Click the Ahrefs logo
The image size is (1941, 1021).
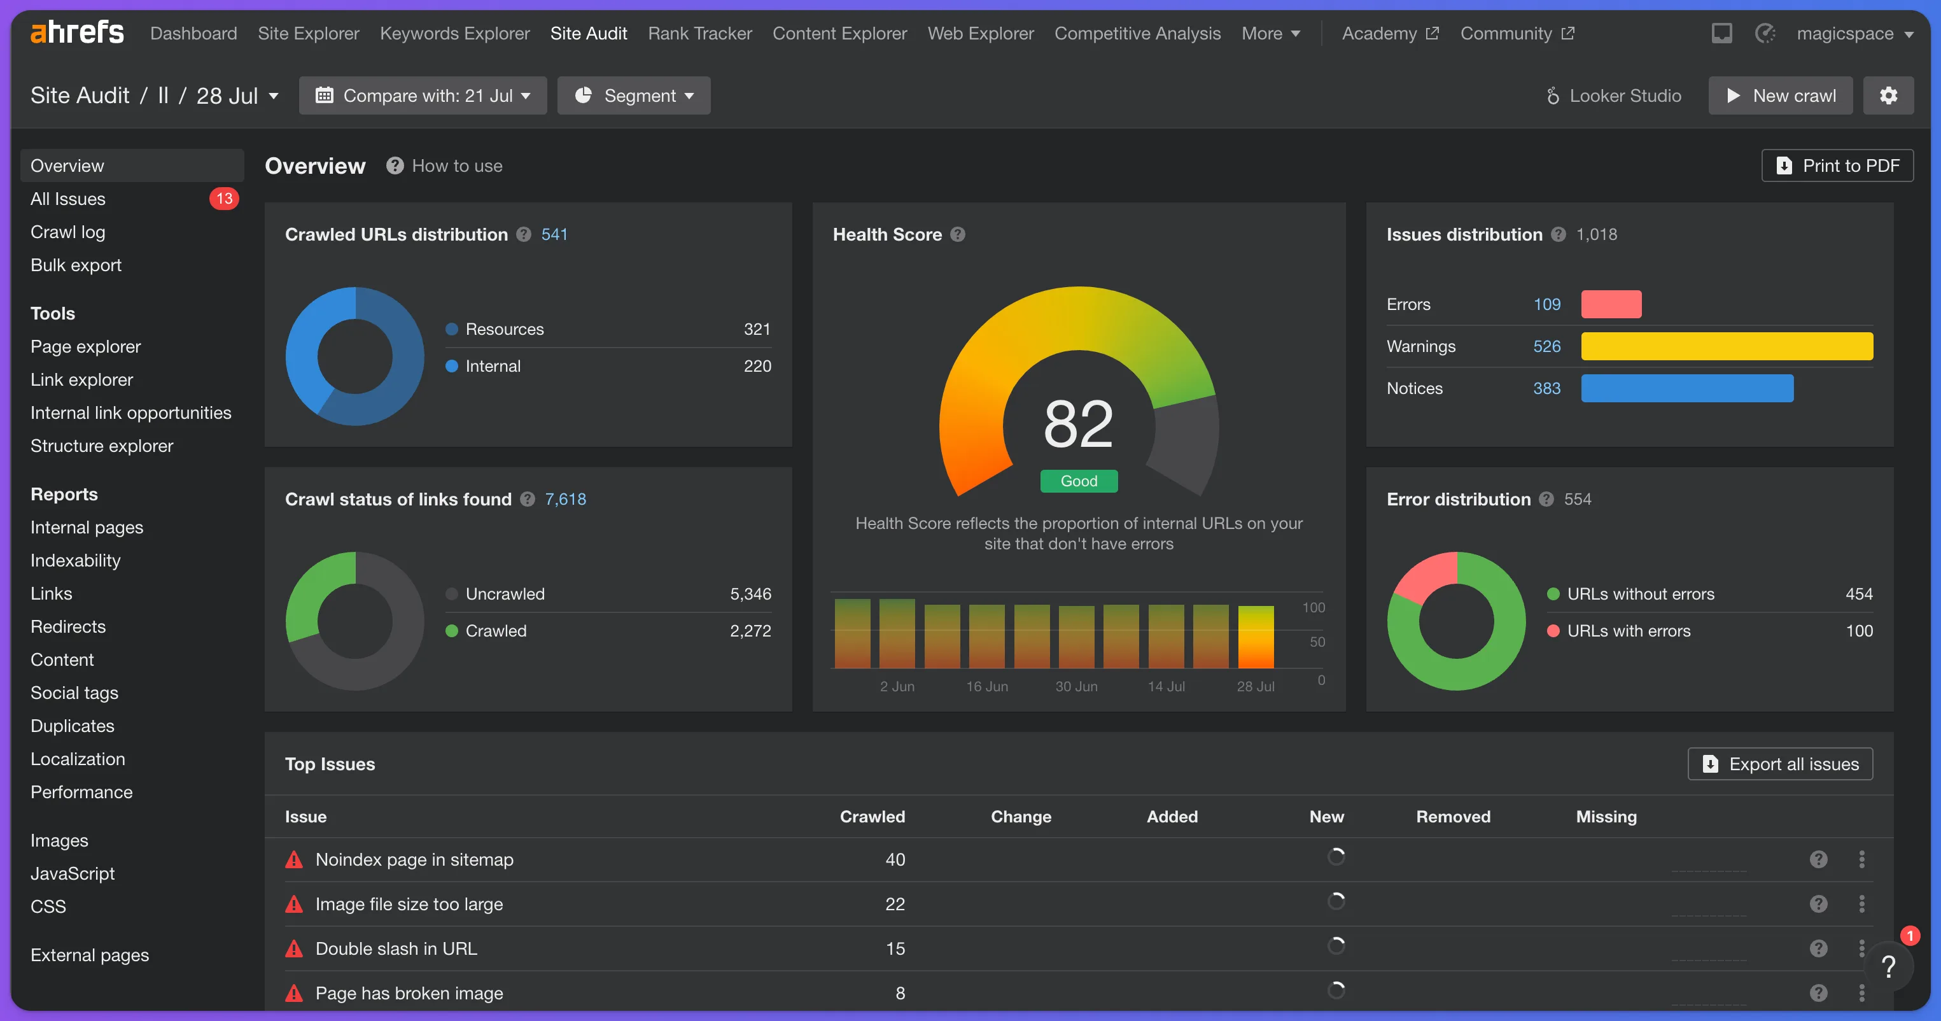[77, 33]
